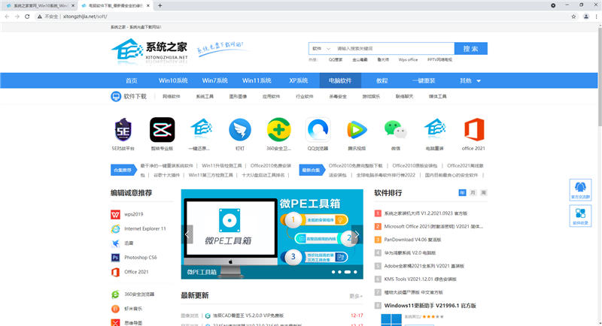
Task: Jump to second carousel slide dot
Action: (x=339, y=272)
